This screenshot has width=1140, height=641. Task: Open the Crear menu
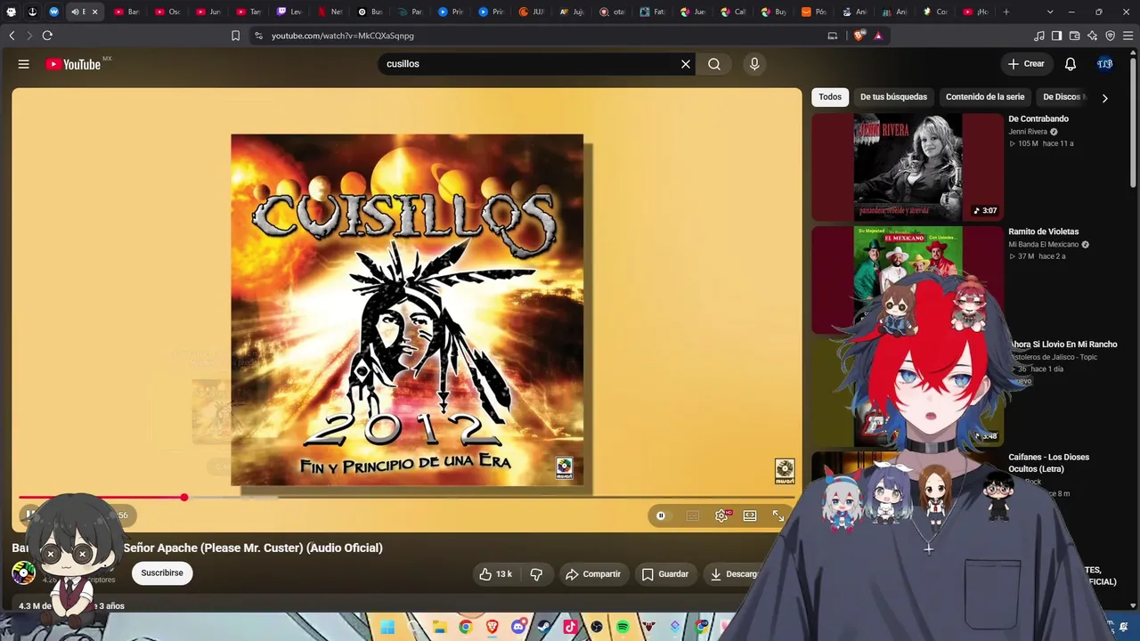[x=1026, y=64]
